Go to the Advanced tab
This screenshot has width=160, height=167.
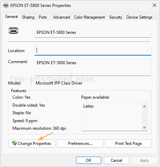(62, 17)
